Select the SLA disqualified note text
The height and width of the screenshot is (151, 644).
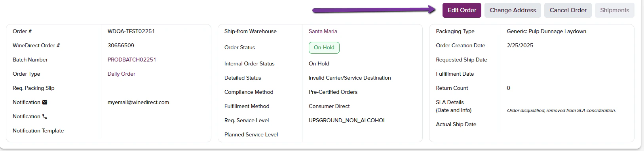[561, 110]
